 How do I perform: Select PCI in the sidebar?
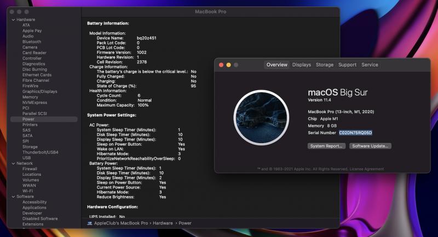26,108
